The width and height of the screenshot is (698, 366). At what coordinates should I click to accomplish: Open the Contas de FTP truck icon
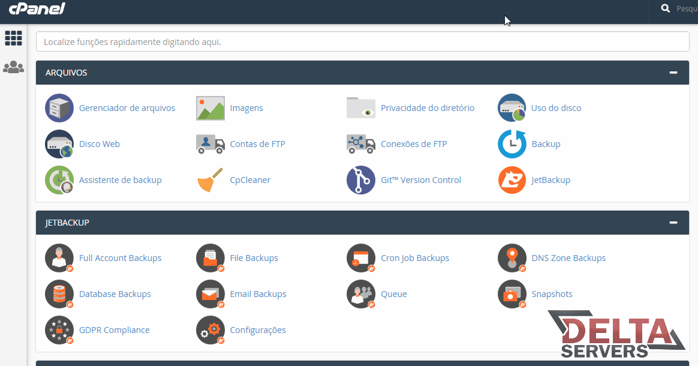pos(210,144)
